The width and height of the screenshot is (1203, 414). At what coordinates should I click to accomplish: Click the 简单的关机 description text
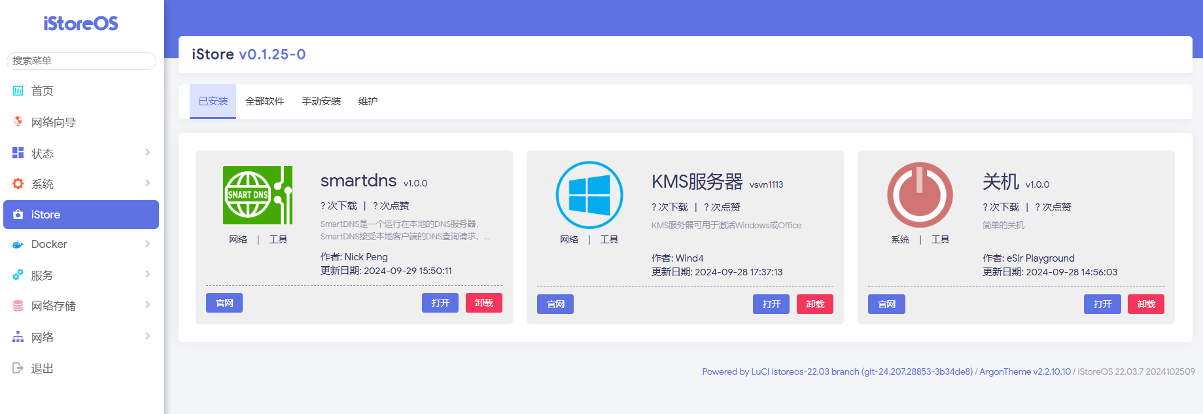pos(1003,225)
